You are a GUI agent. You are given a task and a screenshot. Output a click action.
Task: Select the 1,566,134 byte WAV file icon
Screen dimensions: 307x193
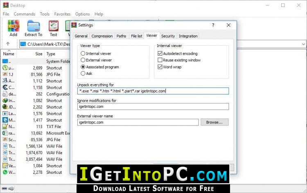[x=5, y=146]
